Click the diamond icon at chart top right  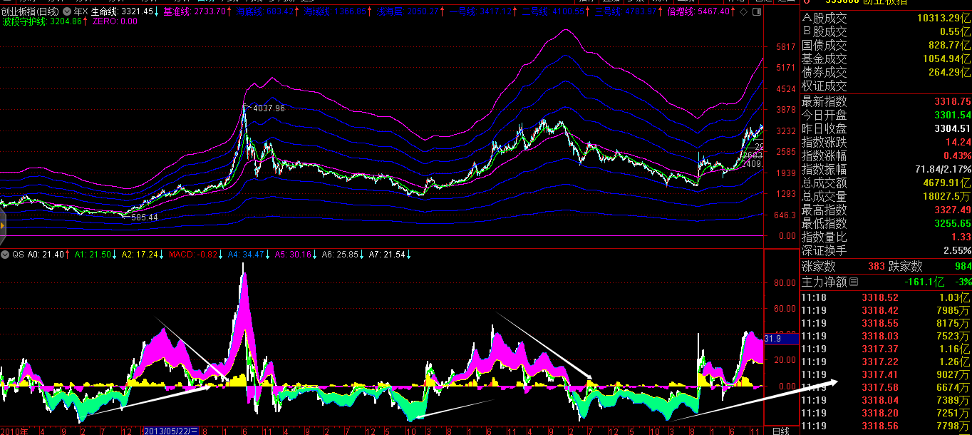pos(743,11)
